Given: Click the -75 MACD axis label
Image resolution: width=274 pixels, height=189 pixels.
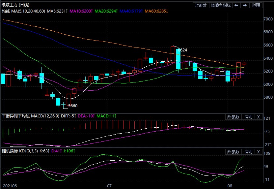Looking at the screenshot, I should click(x=267, y=131).
